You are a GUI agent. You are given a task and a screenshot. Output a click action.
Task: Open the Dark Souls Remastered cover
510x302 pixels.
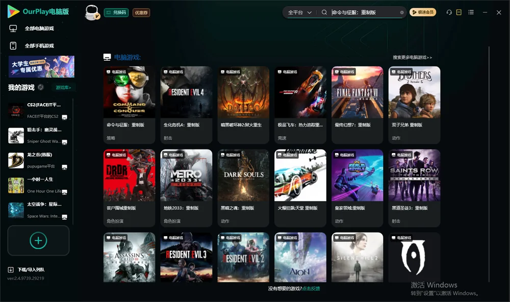243,175
